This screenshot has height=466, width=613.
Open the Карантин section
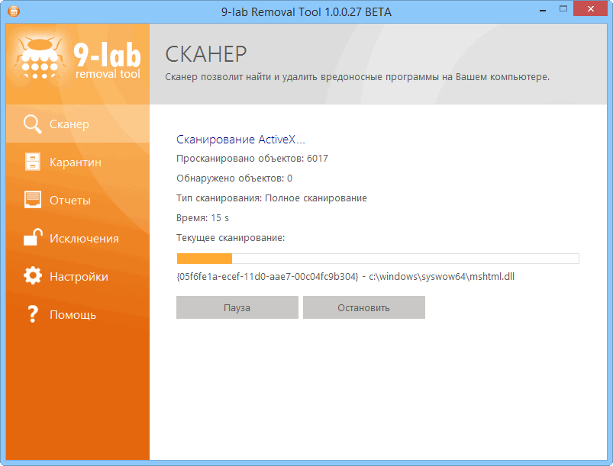point(78,162)
